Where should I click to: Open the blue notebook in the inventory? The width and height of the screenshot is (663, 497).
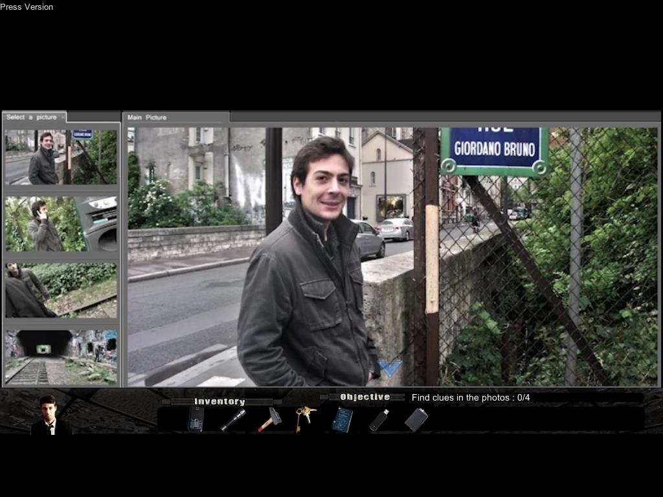pyautogui.click(x=341, y=421)
